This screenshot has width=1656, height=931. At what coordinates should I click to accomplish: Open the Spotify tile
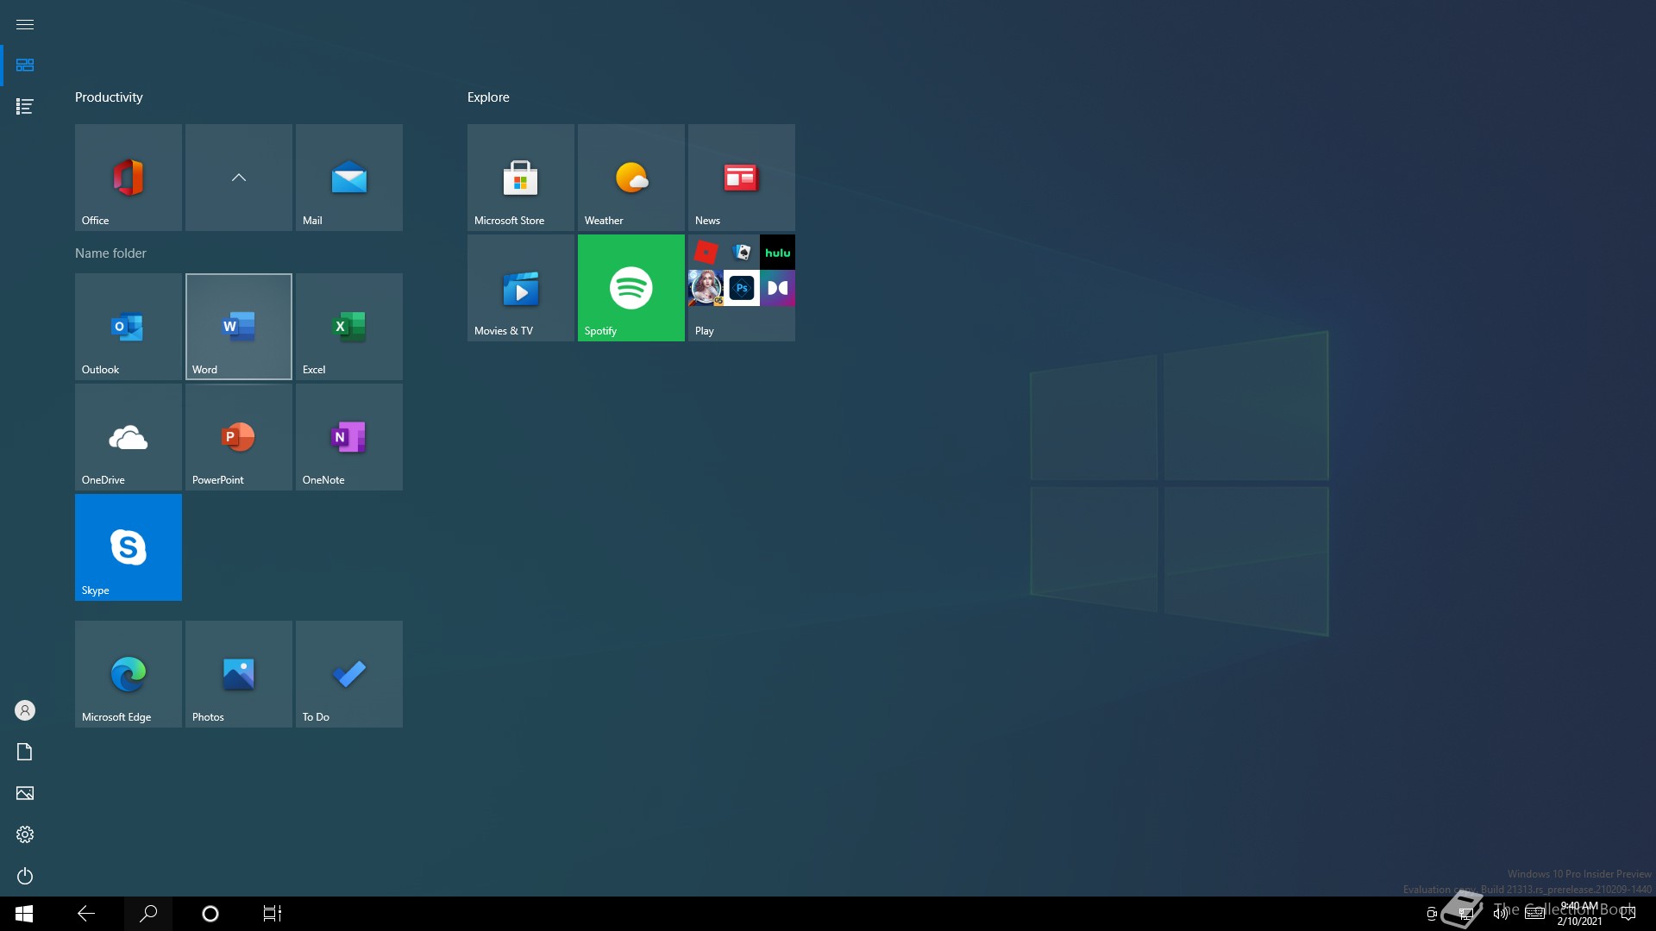tap(631, 288)
